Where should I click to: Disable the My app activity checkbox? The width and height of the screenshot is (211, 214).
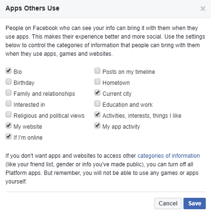click(97, 125)
